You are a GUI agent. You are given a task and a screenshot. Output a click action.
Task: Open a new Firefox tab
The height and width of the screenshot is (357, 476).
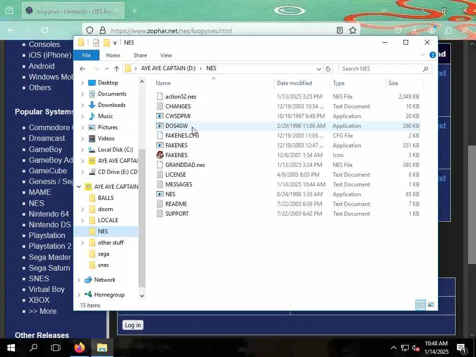pyautogui.click(x=134, y=11)
